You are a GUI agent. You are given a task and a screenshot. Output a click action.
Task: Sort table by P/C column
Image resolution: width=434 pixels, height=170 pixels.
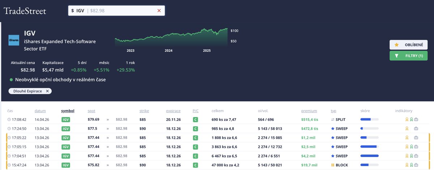point(196,111)
